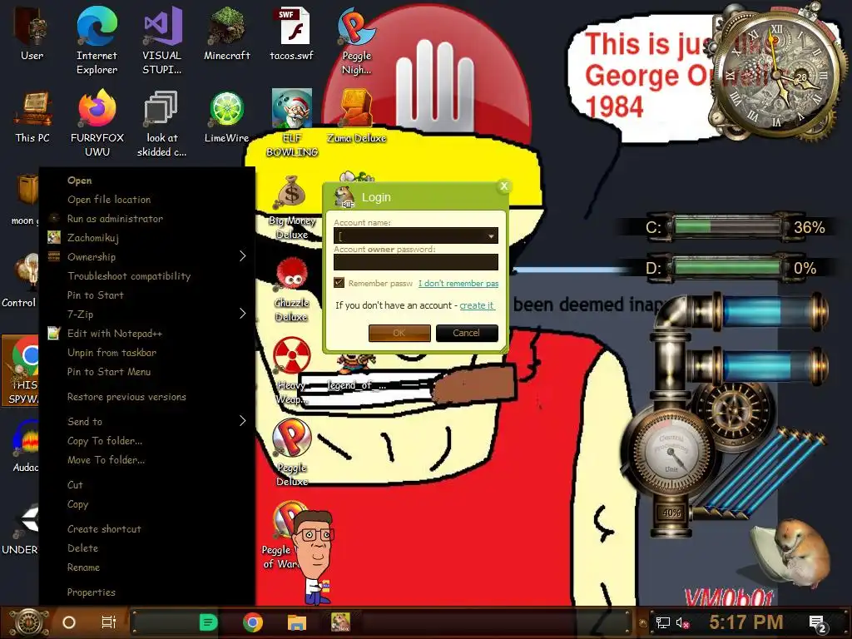The width and height of the screenshot is (852, 639).
Task: Click 'I don't remember pas' link
Action: (x=458, y=283)
